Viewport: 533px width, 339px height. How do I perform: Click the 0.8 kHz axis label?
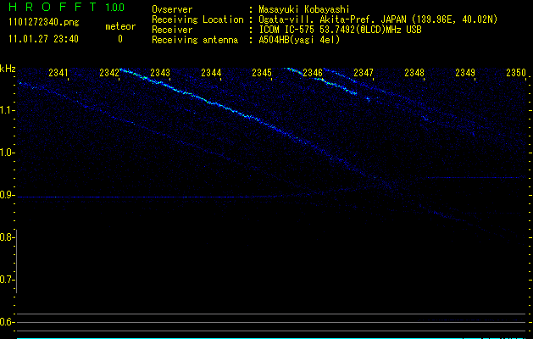(6, 237)
